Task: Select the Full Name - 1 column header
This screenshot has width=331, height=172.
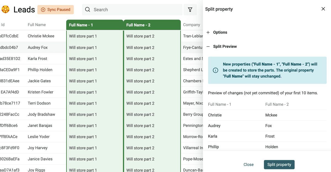Action: point(95,25)
